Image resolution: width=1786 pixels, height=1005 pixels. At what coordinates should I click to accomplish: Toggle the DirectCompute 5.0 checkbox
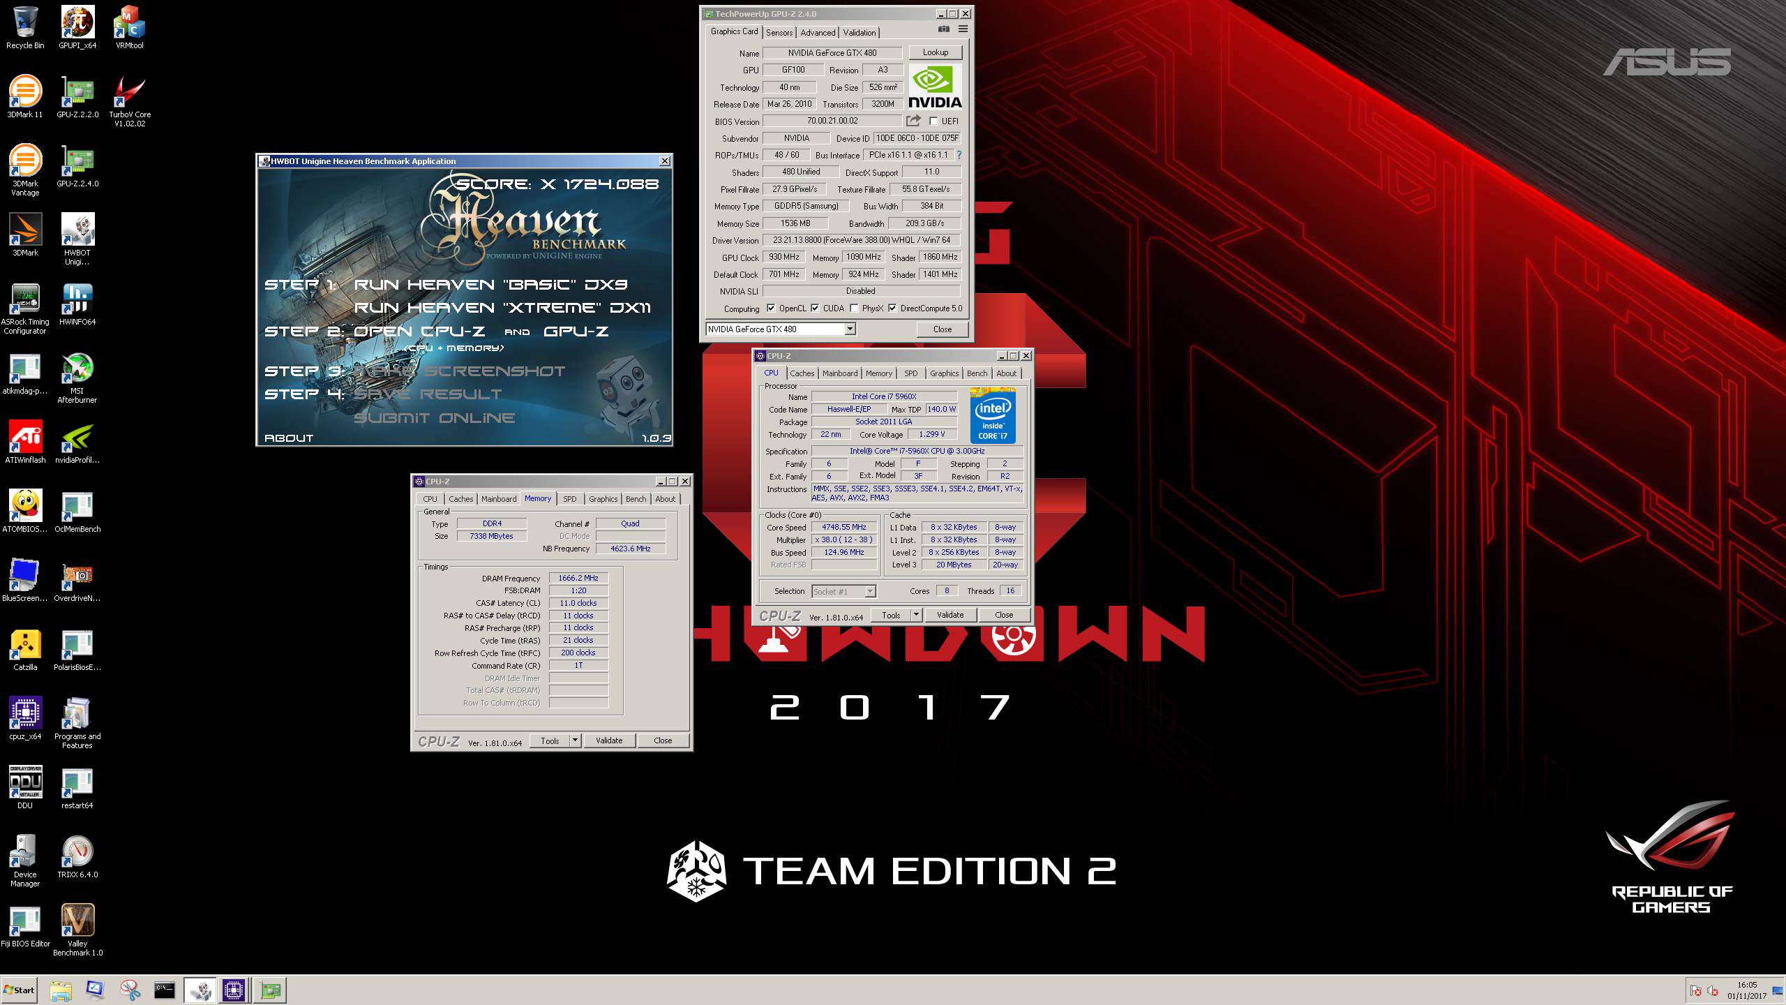pos(892,308)
